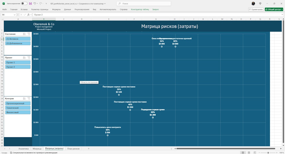Click the zoom slider handle
The width and height of the screenshot is (285, 154).
268,153
